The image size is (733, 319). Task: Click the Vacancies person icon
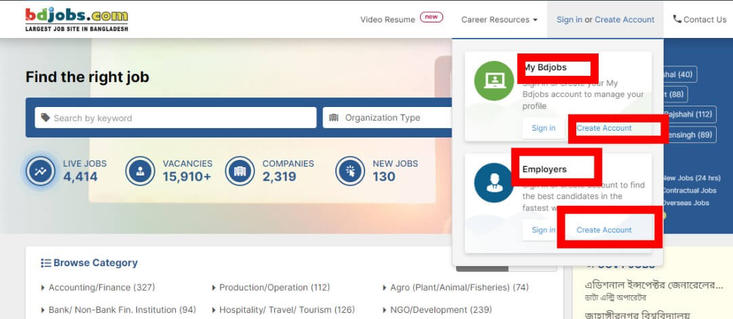point(140,171)
